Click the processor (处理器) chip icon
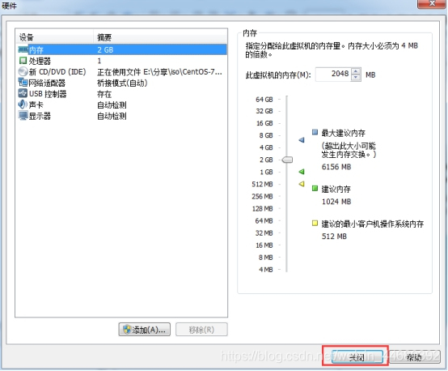Screen dimensions: 448x371 23,61
